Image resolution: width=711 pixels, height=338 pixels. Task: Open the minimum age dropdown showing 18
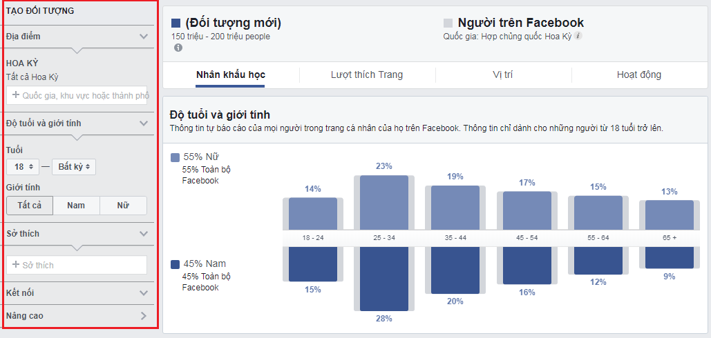[23, 167]
